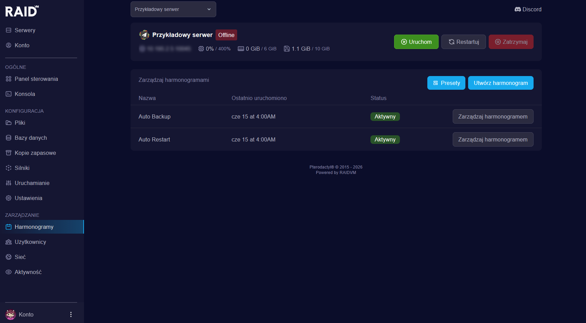The height and width of the screenshot is (323, 586).
Task: Go to Serwery menu item
Action: 42,30
